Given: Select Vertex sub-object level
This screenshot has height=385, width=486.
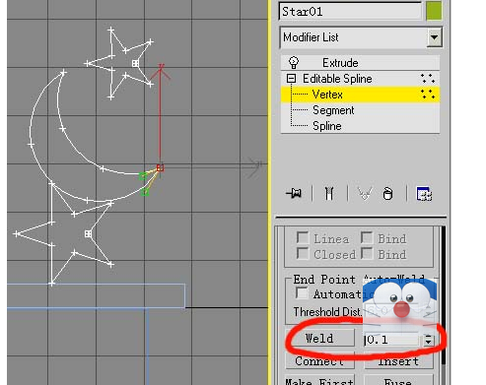Looking at the screenshot, I should (360, 95).
